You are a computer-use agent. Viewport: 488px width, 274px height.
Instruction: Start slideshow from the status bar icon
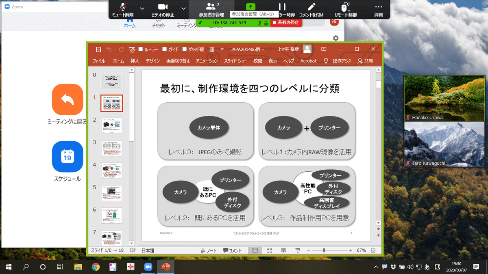click(298, 250)
